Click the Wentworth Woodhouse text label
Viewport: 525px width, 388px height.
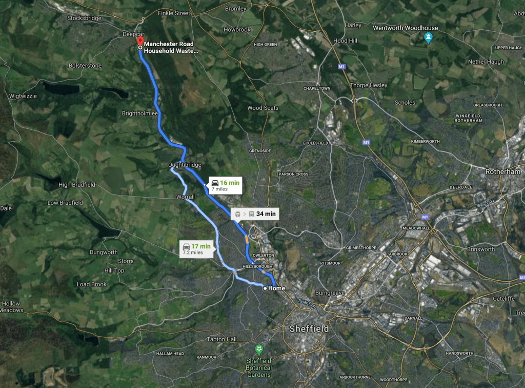pos(406,28)
